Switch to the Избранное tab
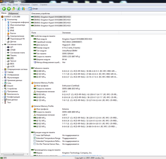 point(13,13)
